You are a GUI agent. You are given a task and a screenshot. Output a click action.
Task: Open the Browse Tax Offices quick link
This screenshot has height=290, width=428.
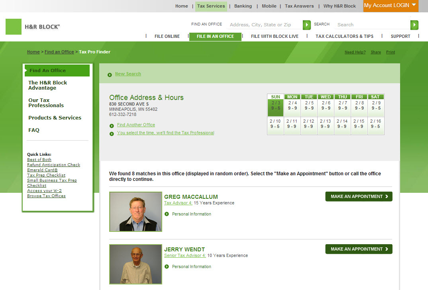pos(46,196)
